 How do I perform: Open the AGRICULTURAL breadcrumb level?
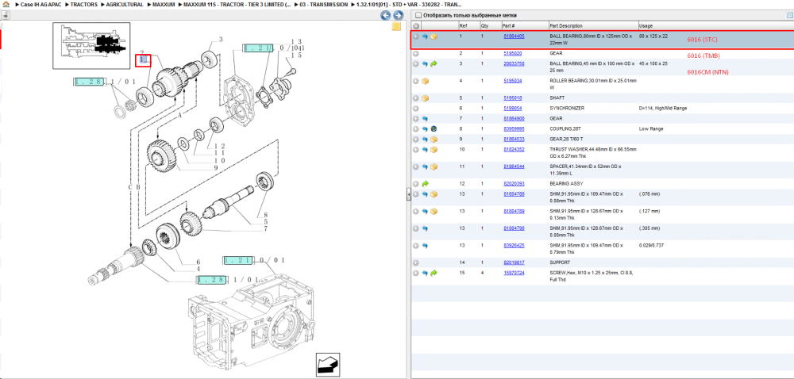click(x=125, y=4)
